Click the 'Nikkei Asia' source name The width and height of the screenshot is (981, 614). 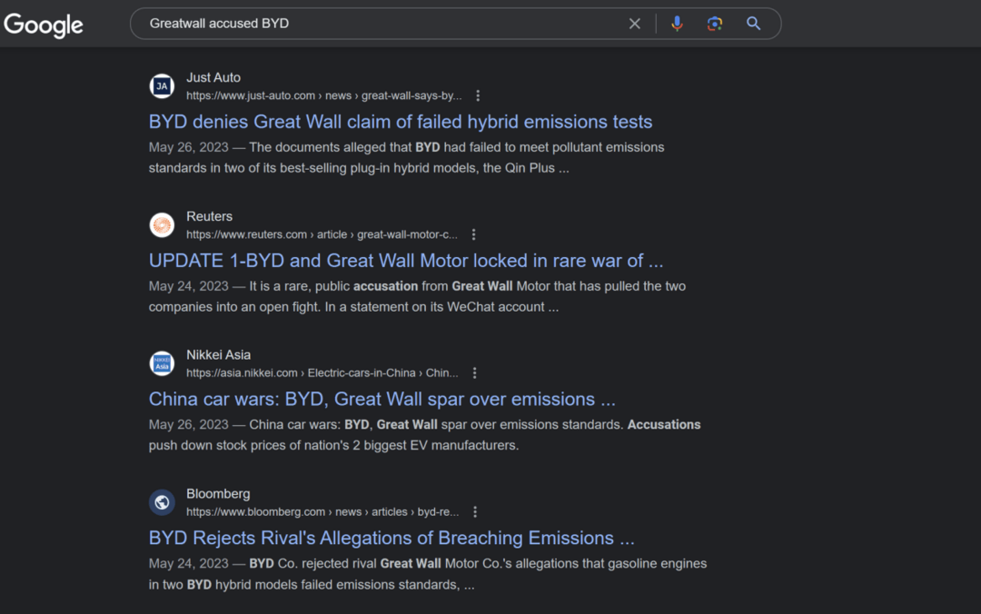[x=218, y=355]
